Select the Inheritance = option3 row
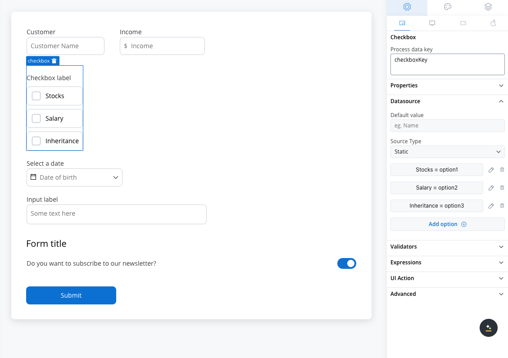This screenshot has height=358, width=508. (x=436, y=206)
